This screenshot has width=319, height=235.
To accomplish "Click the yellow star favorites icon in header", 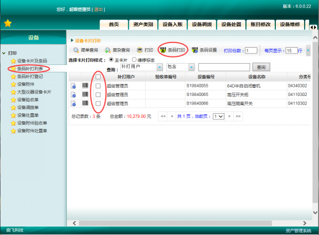I will (7, 23).
